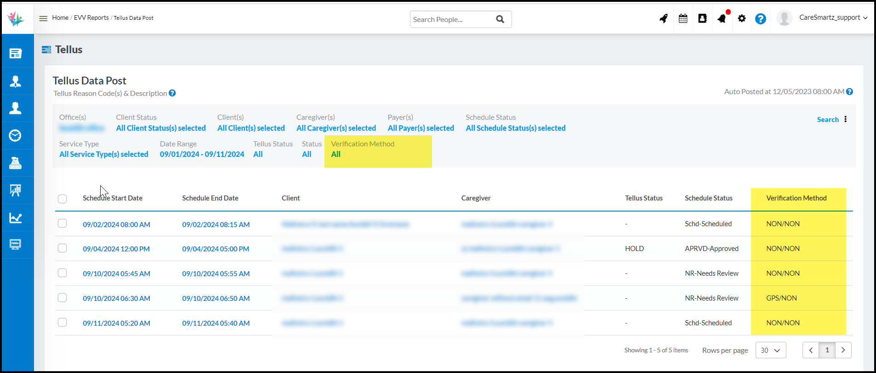The image size is (876, 373).
Task: Expand the CareSmartz_support user menu
Action: tap(833, 17)
